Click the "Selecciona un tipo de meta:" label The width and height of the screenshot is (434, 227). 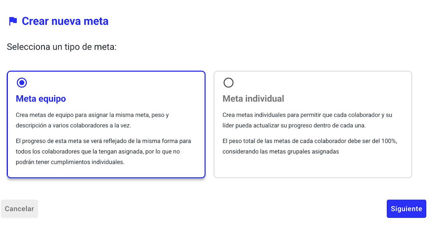click(x=62, y=47)
